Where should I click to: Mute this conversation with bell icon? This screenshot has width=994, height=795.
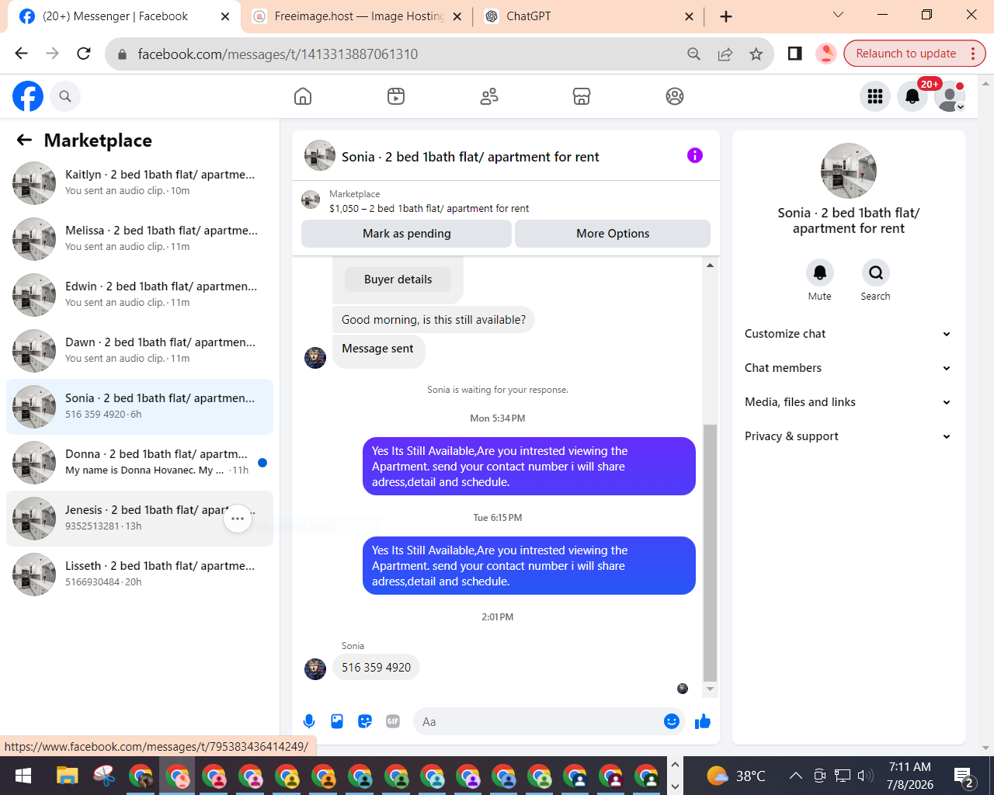pos(820,273)
